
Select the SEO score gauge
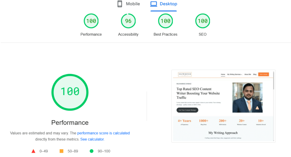[x=202, y=21]
